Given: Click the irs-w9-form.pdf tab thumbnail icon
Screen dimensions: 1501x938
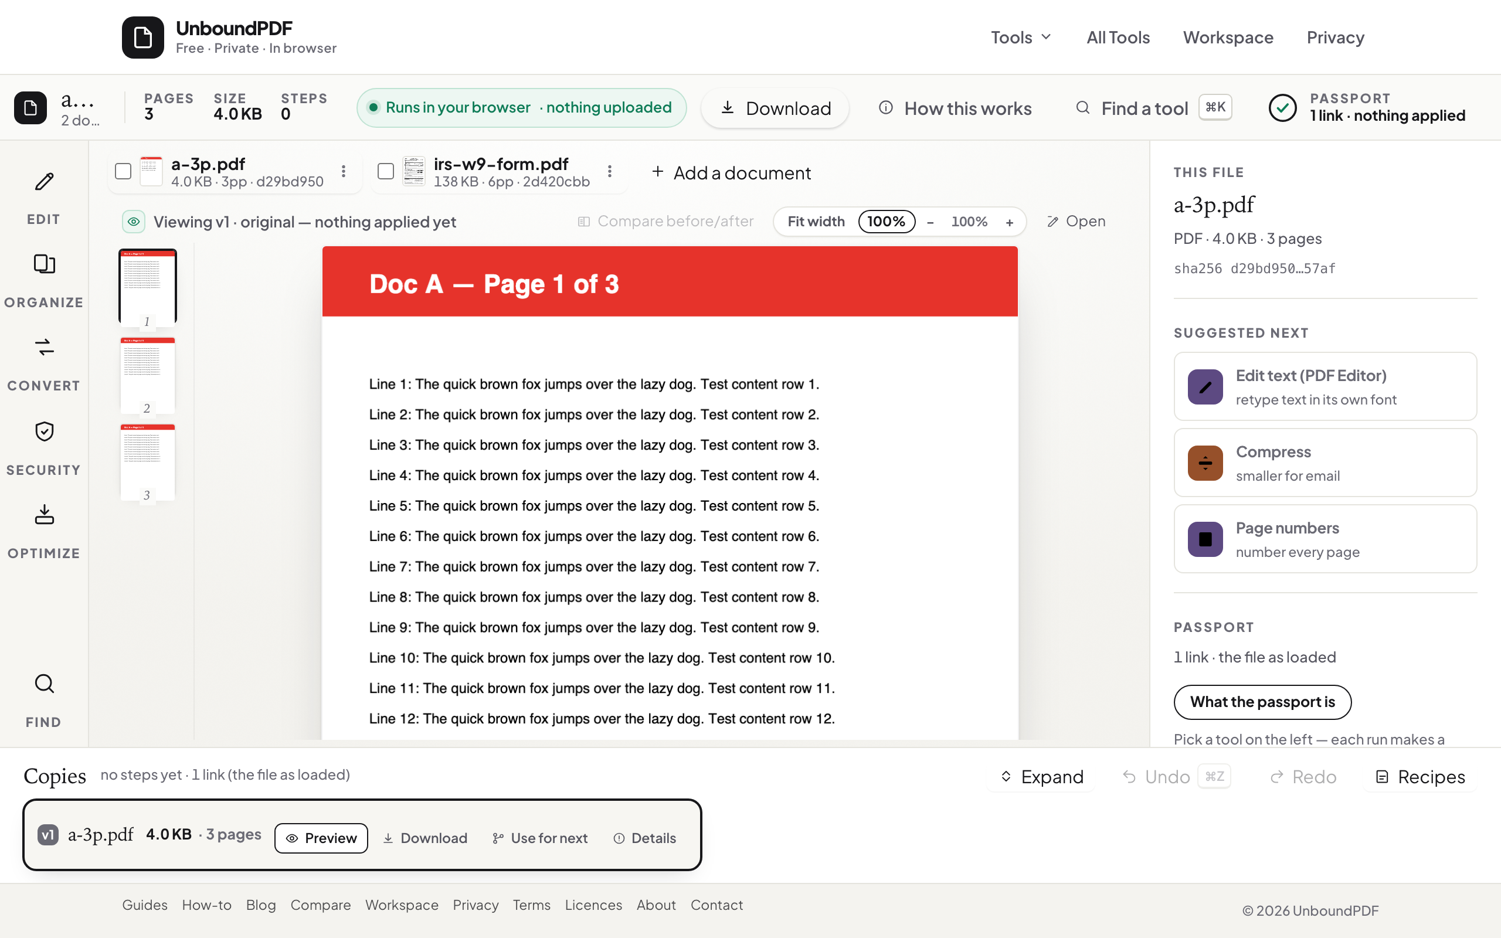Looking at the screenshot, I should click(x=414, y=171).
